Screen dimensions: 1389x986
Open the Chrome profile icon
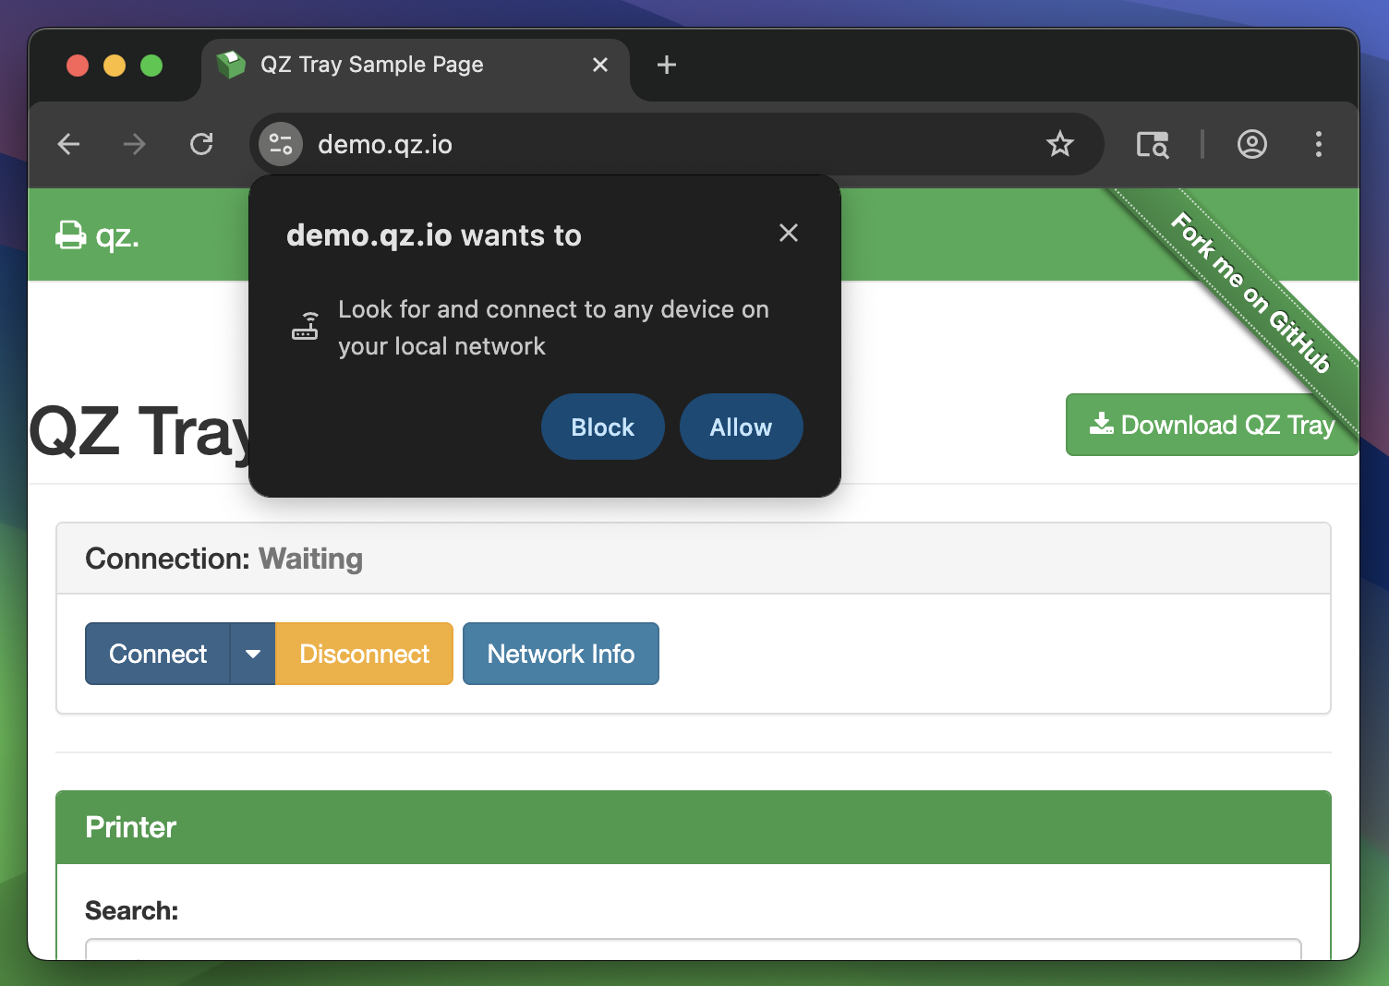(1252, 144)
